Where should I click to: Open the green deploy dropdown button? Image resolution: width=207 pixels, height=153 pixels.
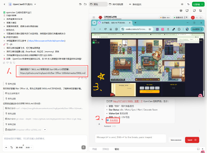198,4
